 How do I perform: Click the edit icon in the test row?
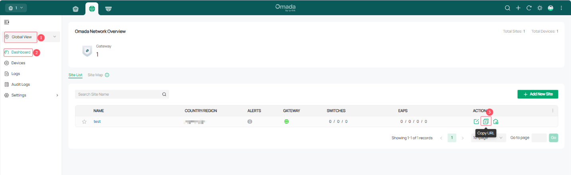476,122
